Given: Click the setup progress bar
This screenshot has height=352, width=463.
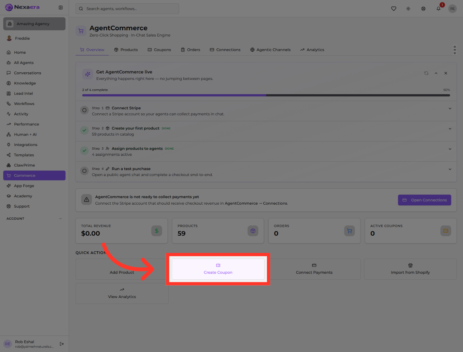Looking at the screenshot, I should (266, 95).
